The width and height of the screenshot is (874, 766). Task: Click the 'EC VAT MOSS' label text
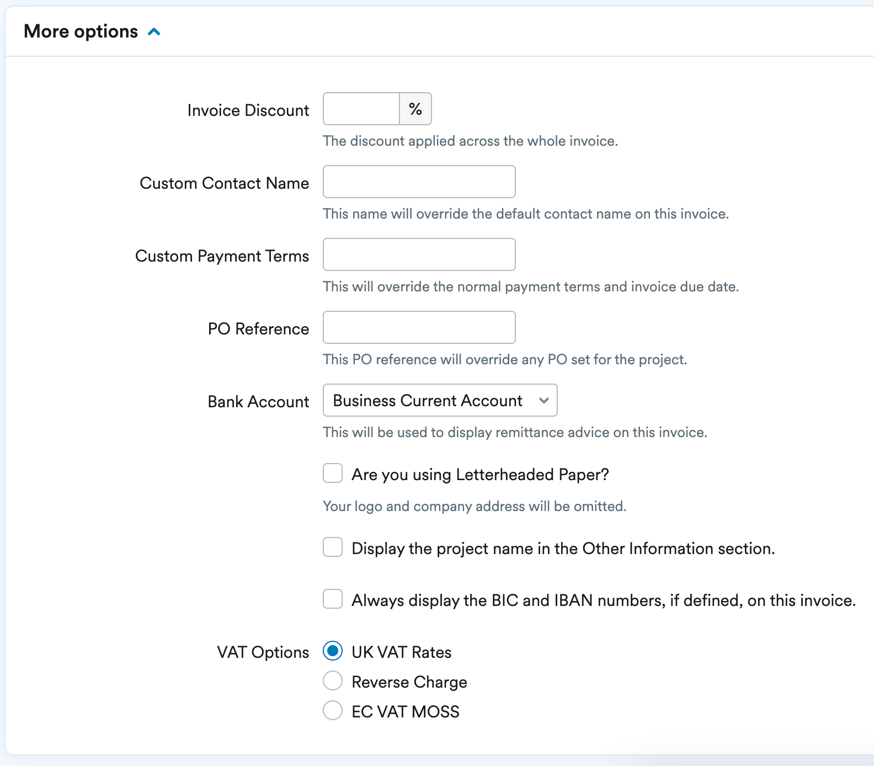406,712
